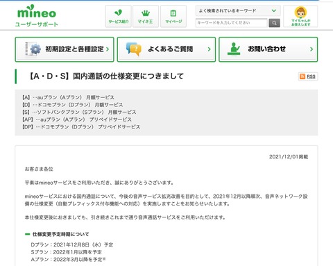This screenshot has width=333, height=266.
Task: Click the 【A】…auプラン 月額サービス line
Action: (x=68, y=97)
